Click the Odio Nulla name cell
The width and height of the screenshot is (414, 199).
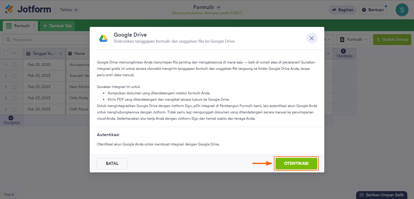[78, 98]
